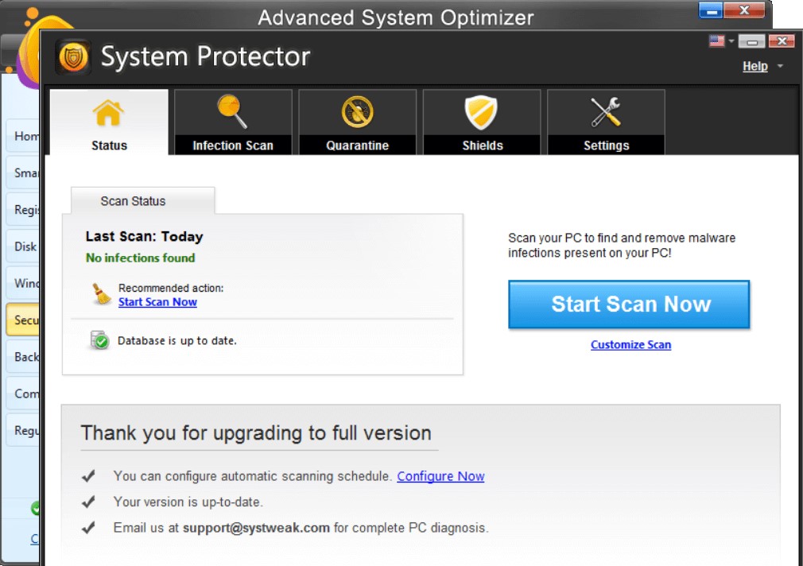Click the Configure Now link

tap(440, 475)
